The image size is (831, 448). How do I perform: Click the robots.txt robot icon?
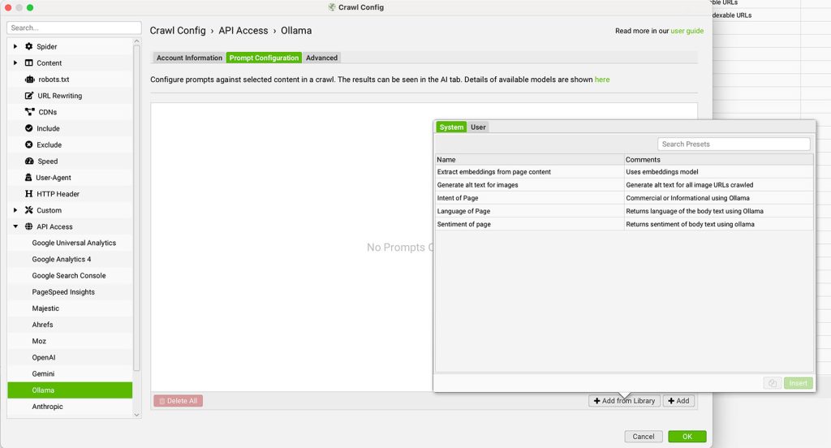30,79
